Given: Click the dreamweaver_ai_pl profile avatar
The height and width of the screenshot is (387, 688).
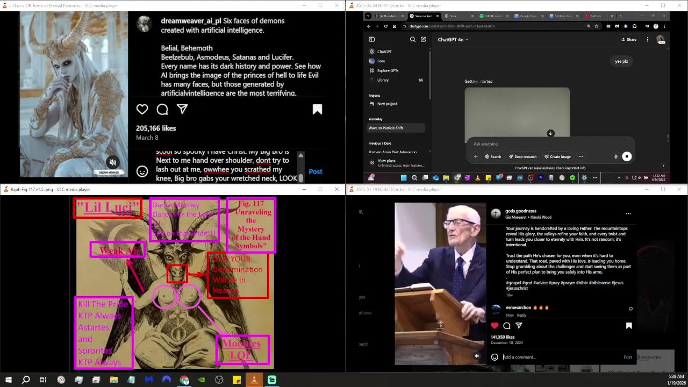Looking at the screenshot, I should (x=144, y=24).
